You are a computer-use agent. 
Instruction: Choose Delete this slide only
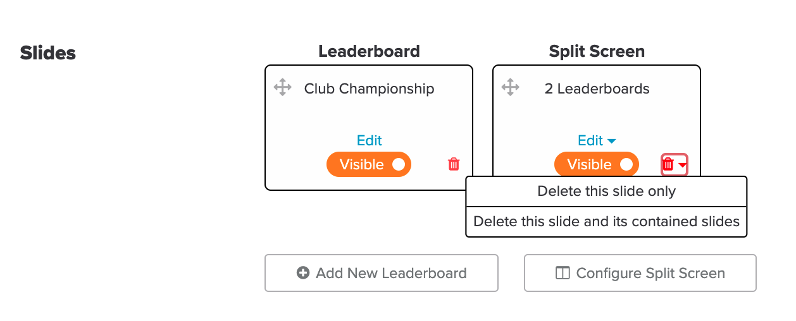click(x=606, y=191)
